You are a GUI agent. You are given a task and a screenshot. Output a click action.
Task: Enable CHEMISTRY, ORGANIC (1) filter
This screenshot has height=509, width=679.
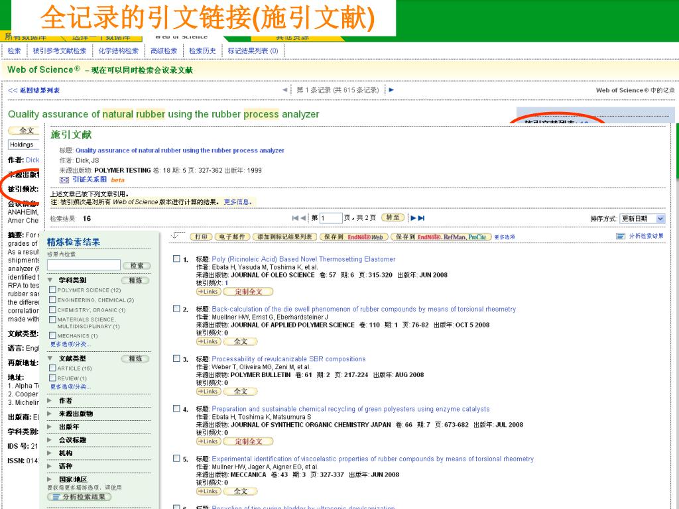pyautogui.click(x=52, y=310)
